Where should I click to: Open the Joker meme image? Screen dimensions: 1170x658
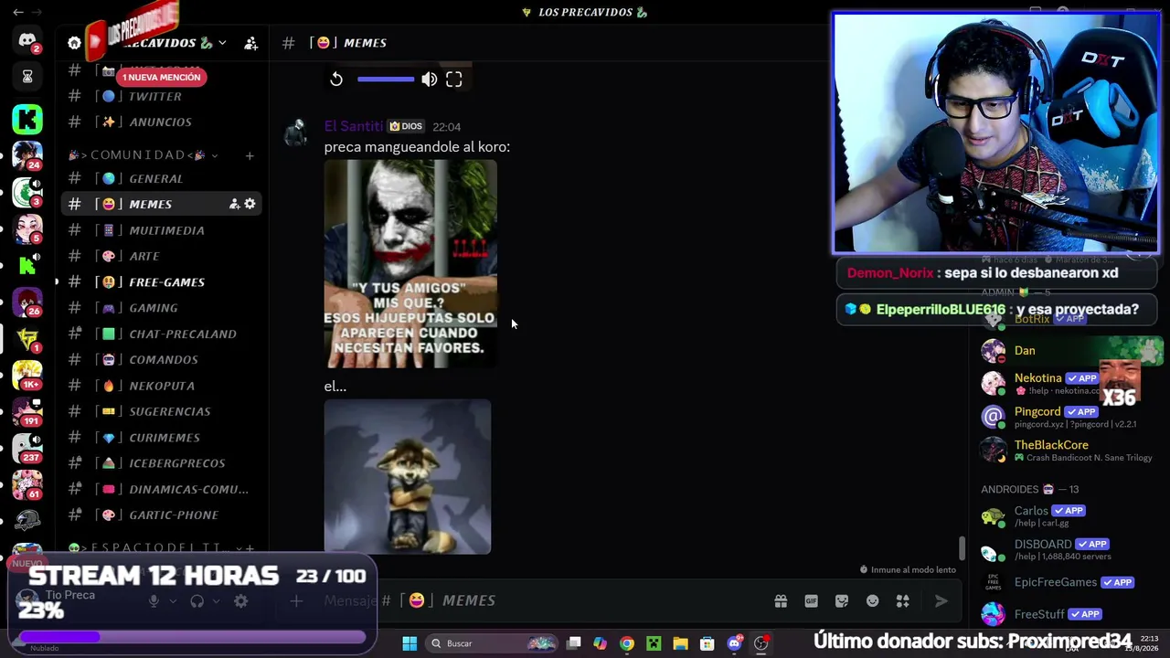[410, 264]
